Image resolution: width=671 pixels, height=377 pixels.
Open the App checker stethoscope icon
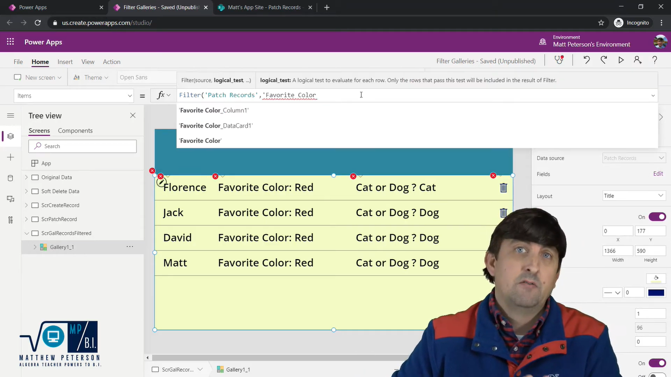tap(559, 60)
